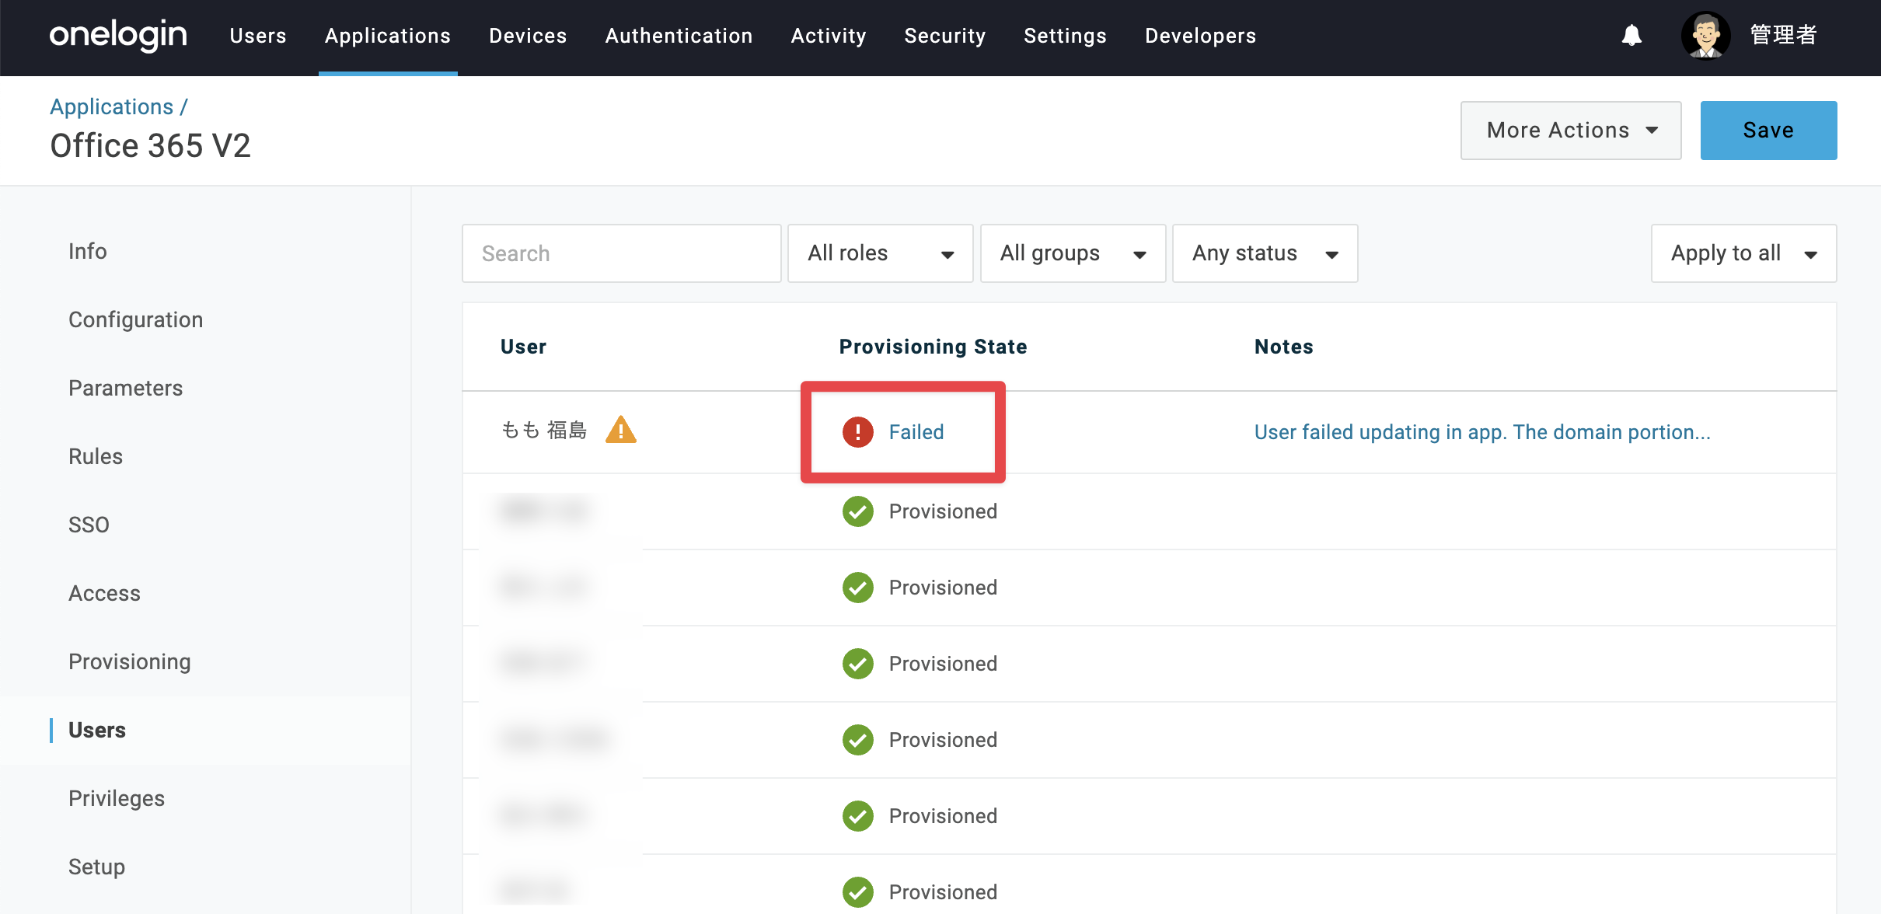The height and width of the screenshot is (914, 1881).
Task: Open the Any status filter dropdown
Action: [x=1265, y=253]
